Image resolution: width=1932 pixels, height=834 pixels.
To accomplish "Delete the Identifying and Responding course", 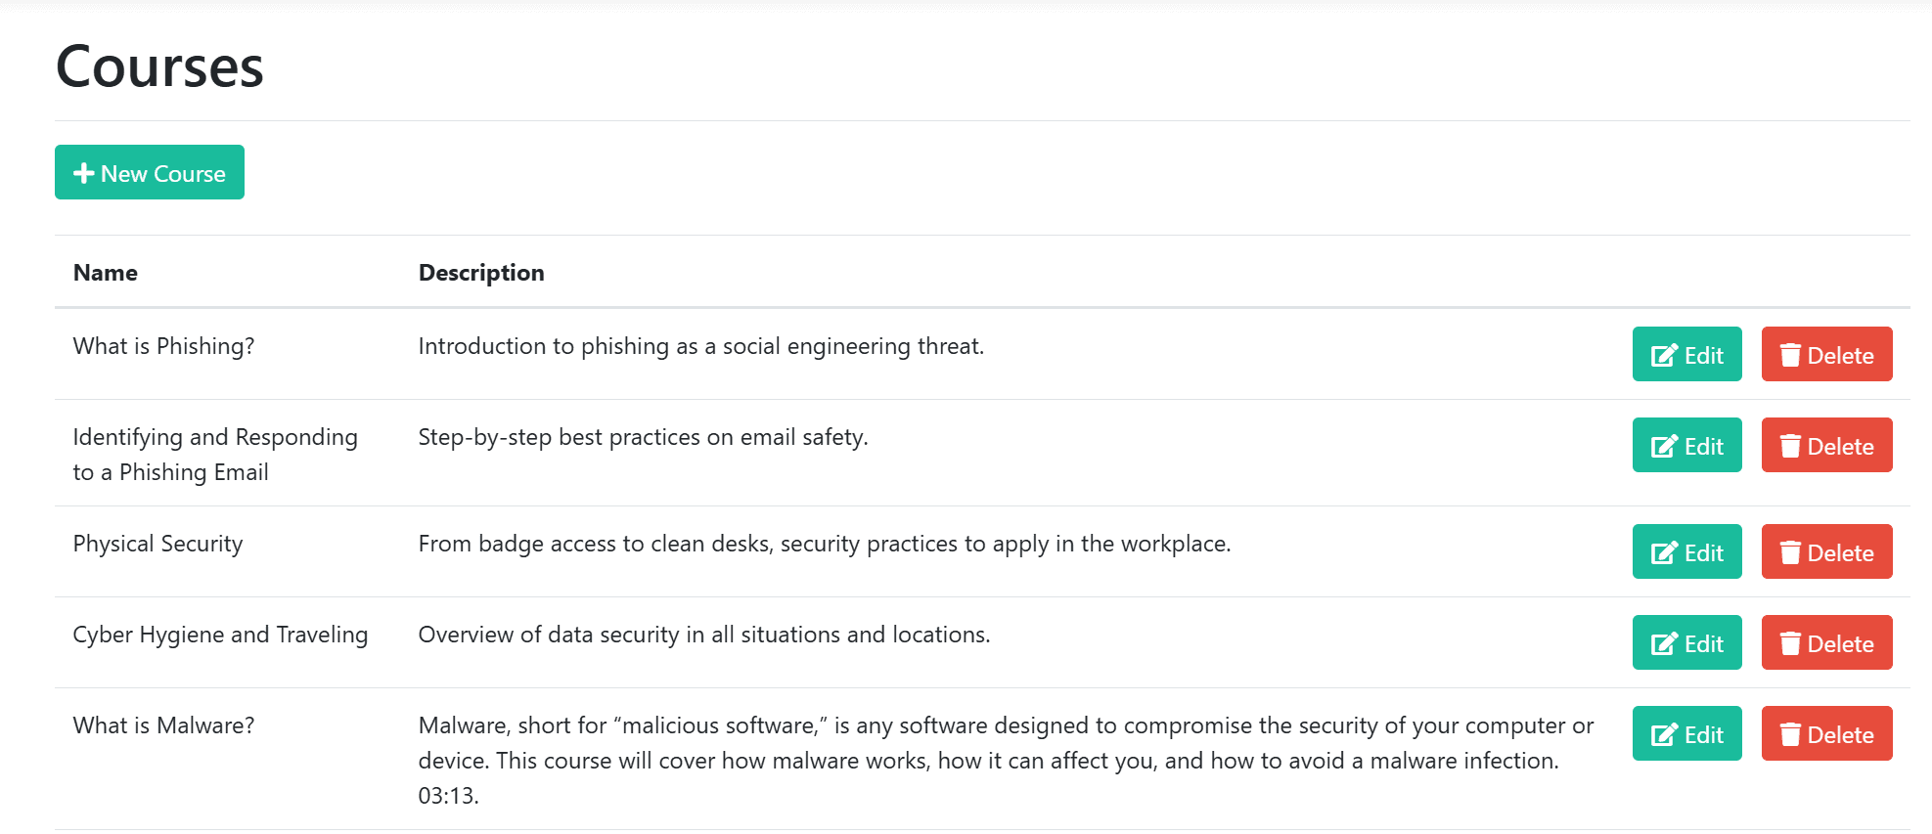I will point(1826,446).
